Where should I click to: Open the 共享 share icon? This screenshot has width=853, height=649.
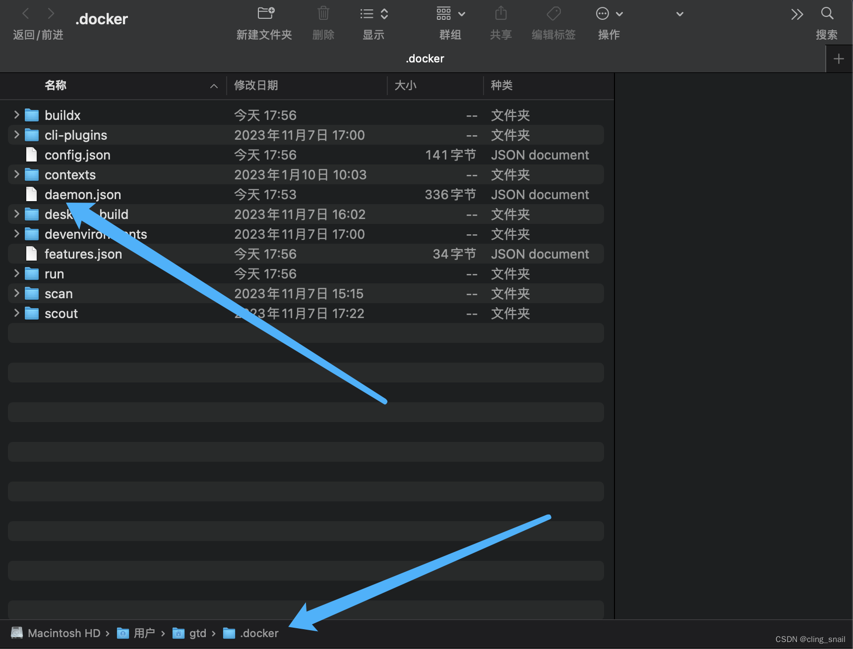coord(500,13)
